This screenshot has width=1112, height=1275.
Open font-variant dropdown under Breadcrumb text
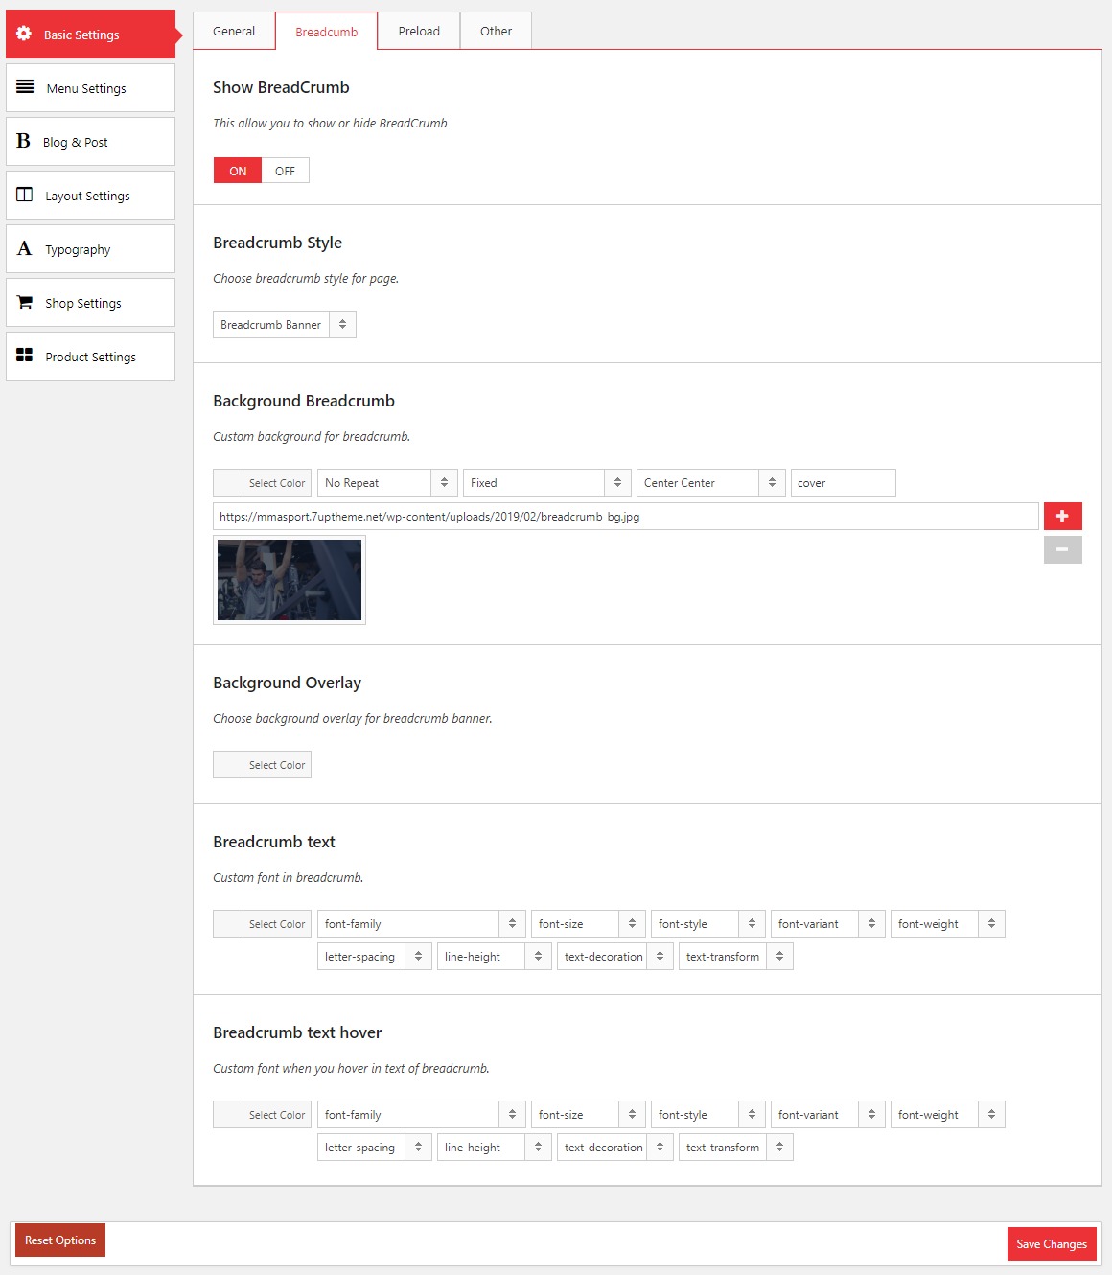coord(828,923)
